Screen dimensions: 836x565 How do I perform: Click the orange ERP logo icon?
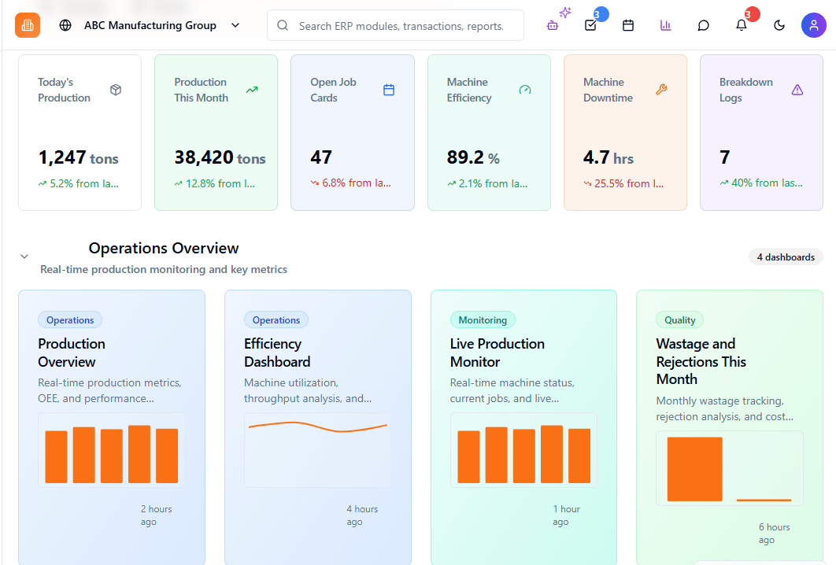click(28, 25)
